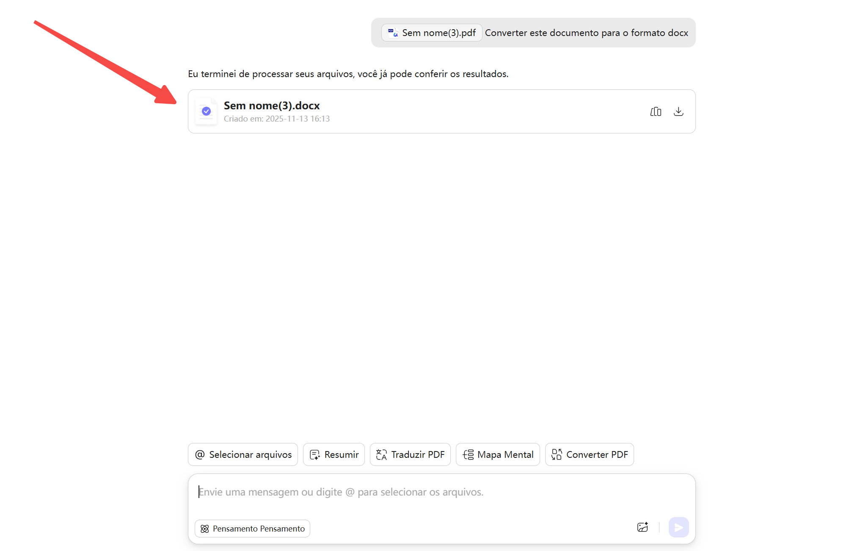Image resolution: width=852 pixels, height=551 pixels.
Task: Open the image generation tool near the input
Action: coord(643,527)
